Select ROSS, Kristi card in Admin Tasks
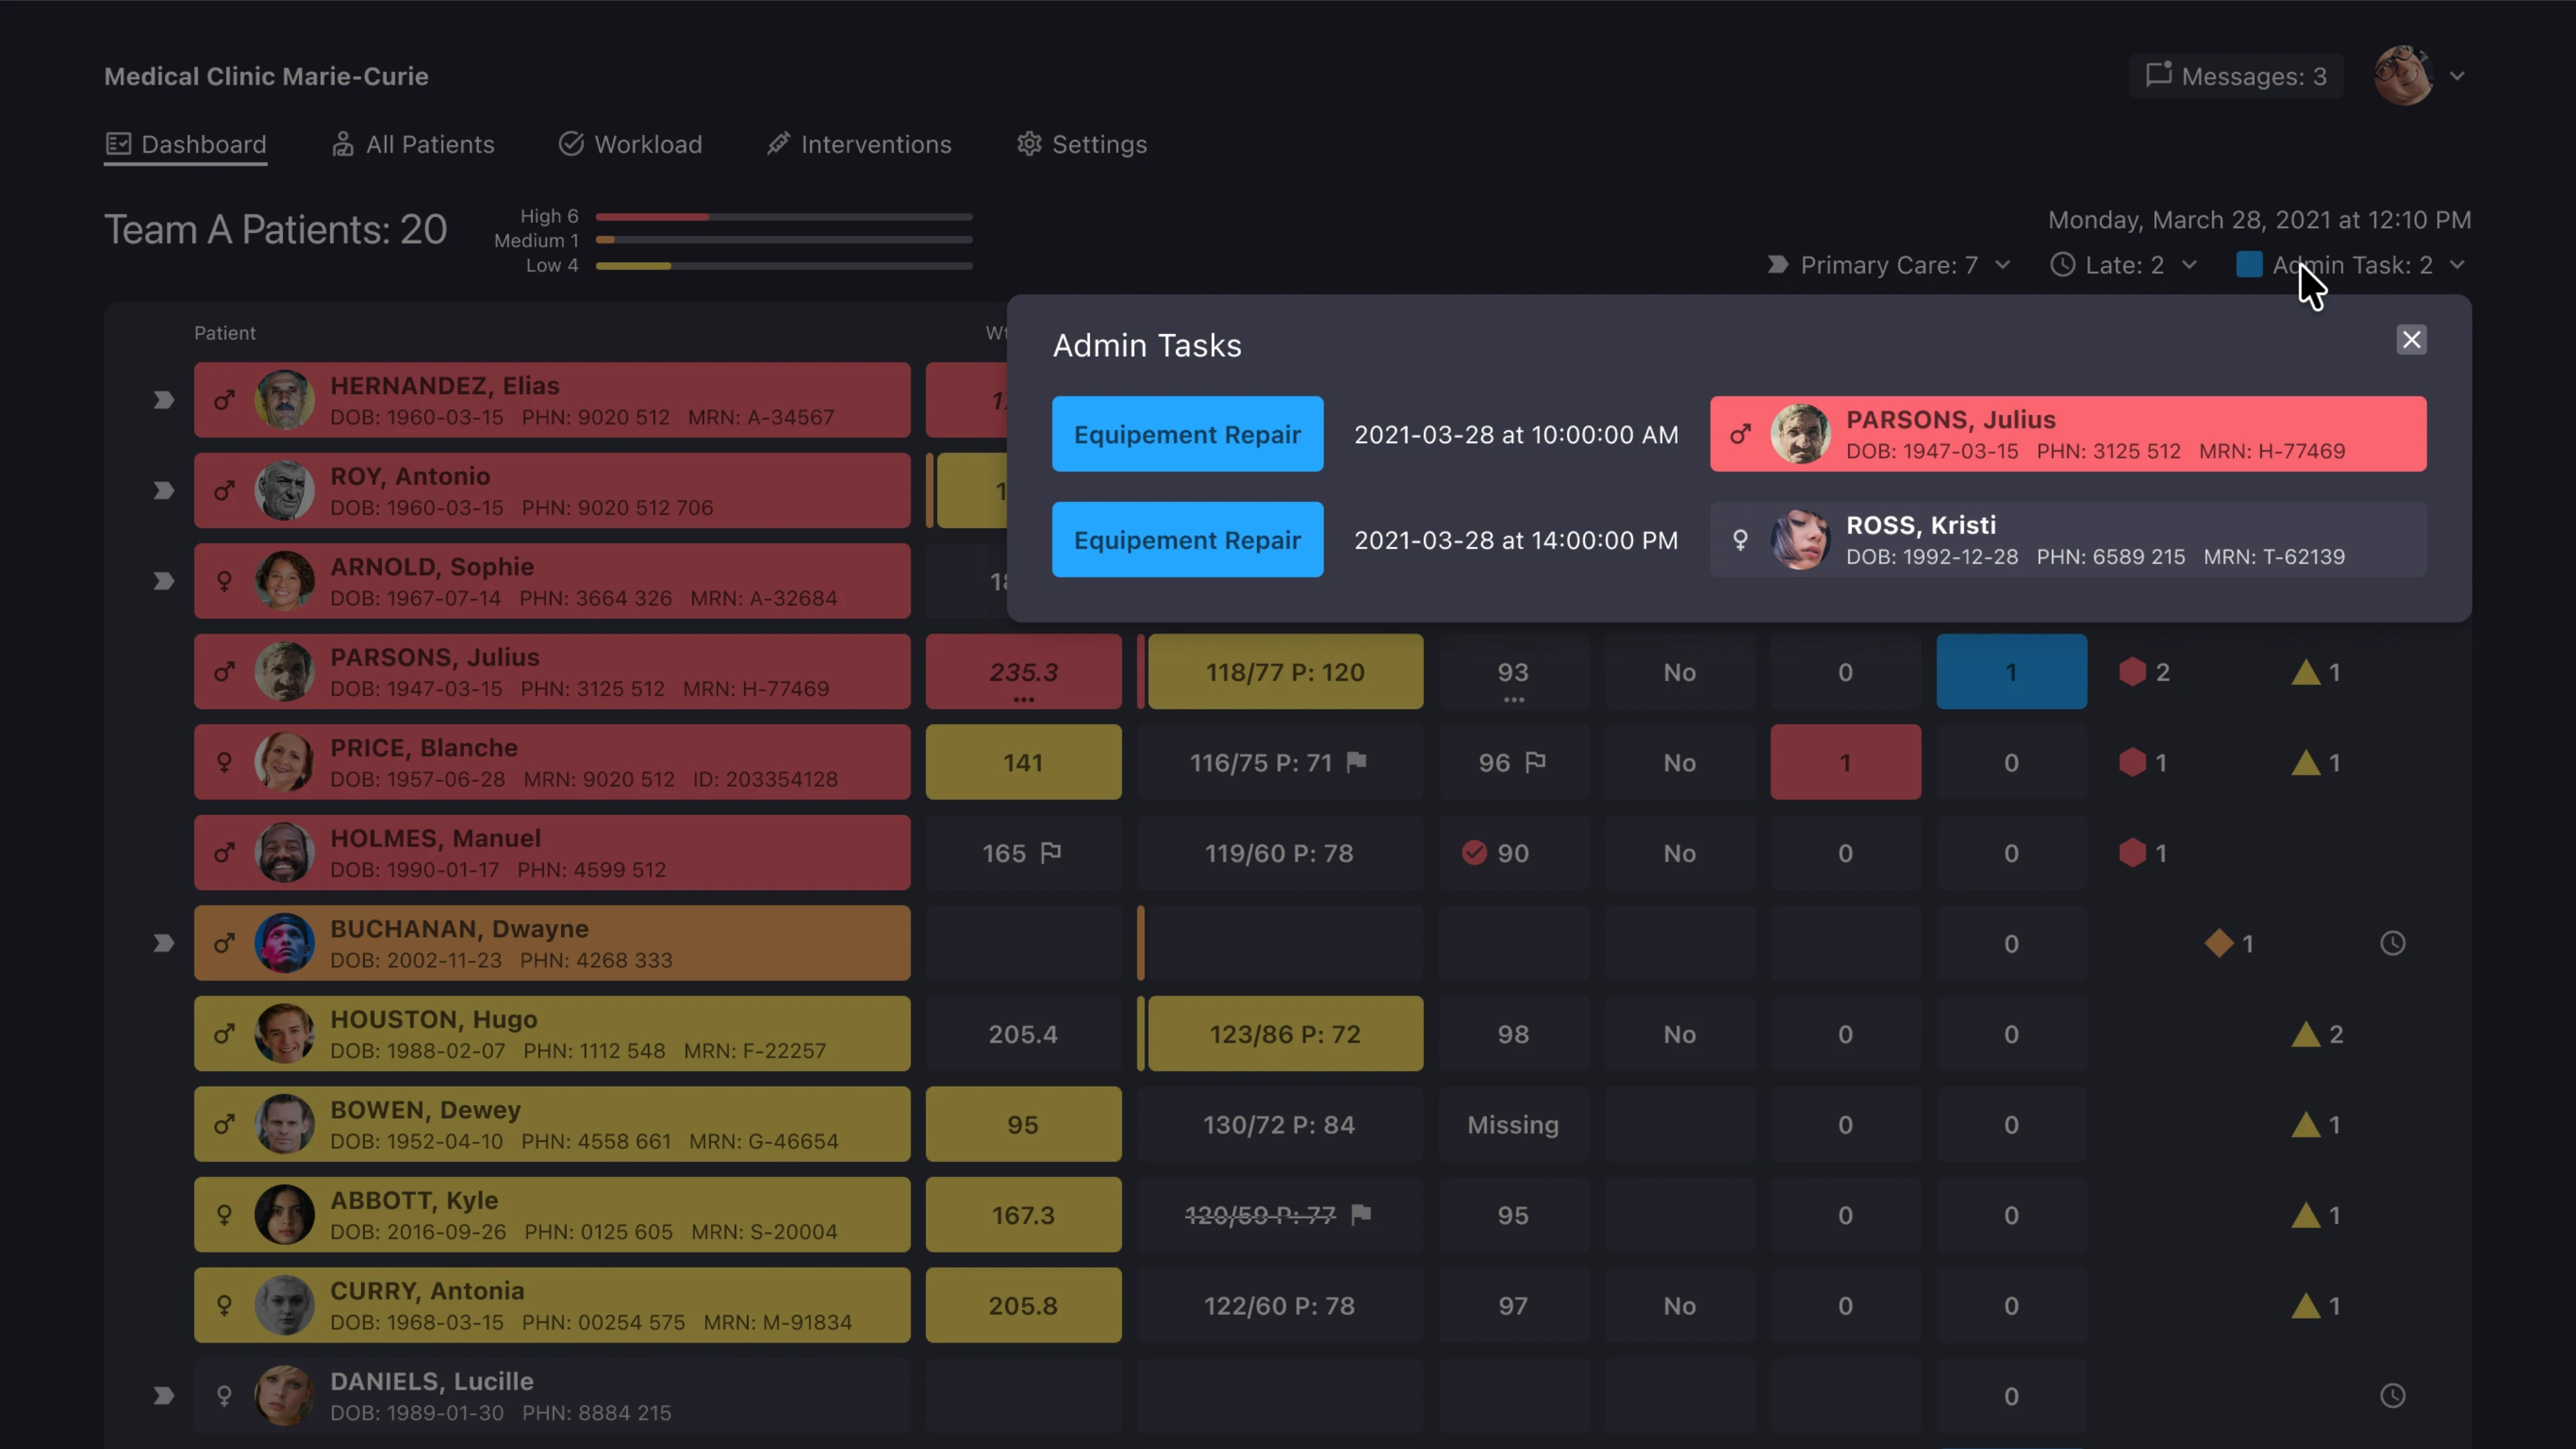This screenshot has width=2576, height=1449. pyautogui.click(x=2068, y=540)
